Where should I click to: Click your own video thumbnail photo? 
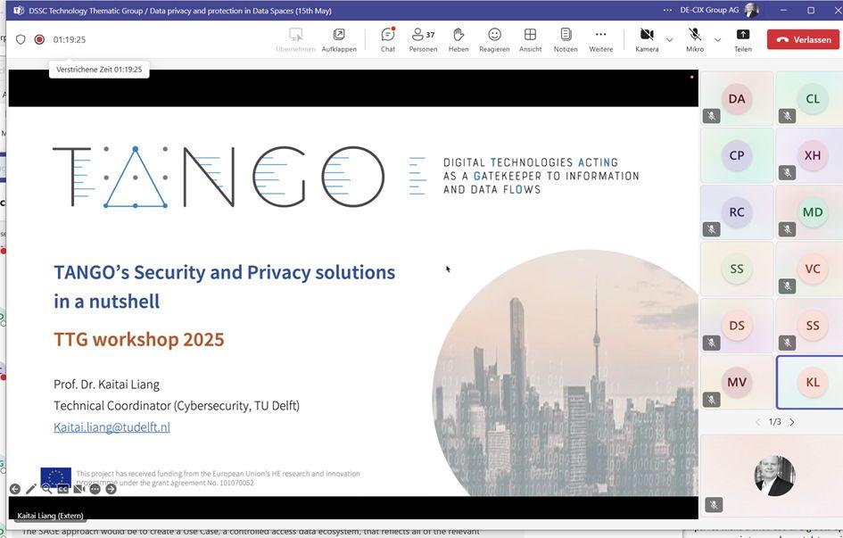774,476
